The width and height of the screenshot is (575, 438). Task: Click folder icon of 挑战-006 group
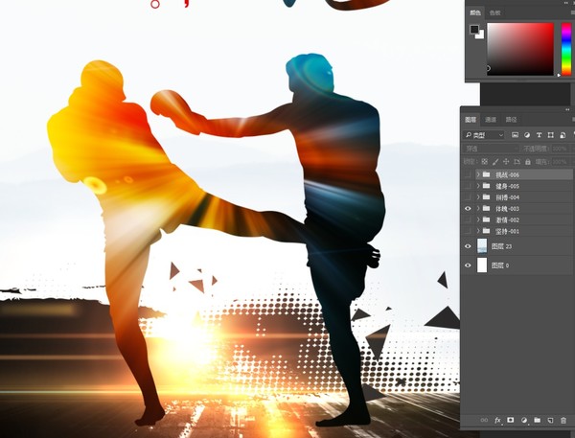point(486,174)
